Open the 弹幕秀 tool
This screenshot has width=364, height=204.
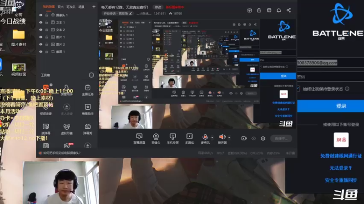(87, 129)
